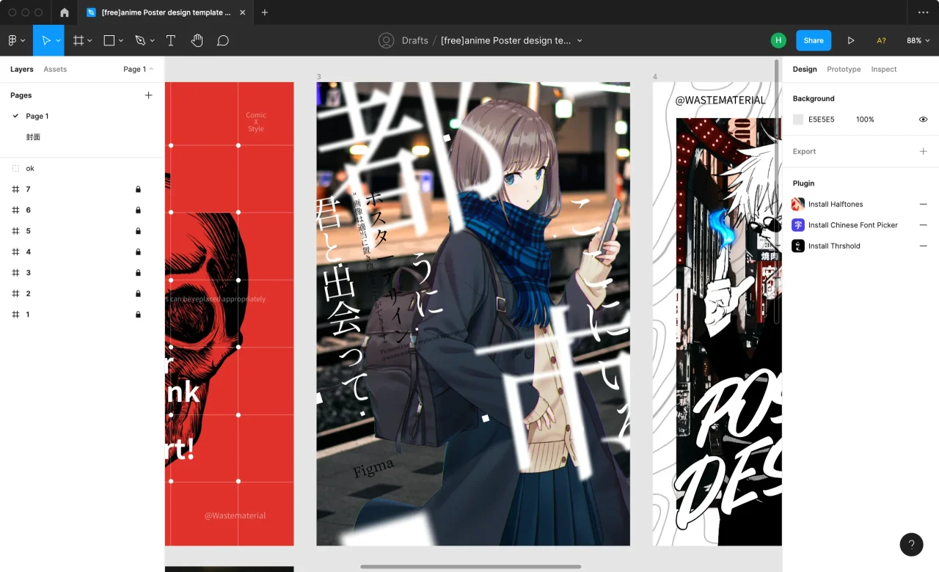The image size is (939, 572).
Task: Present the prototype with play icon
Action: coord(851,41)
